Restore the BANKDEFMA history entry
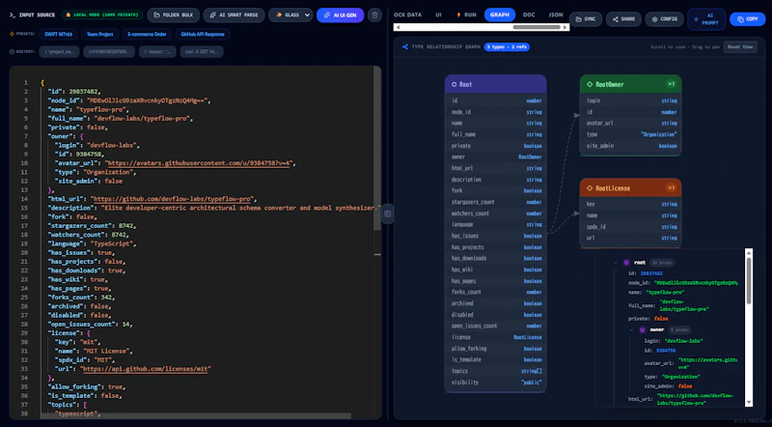772x427 pixels. click(x=109, y=51)
